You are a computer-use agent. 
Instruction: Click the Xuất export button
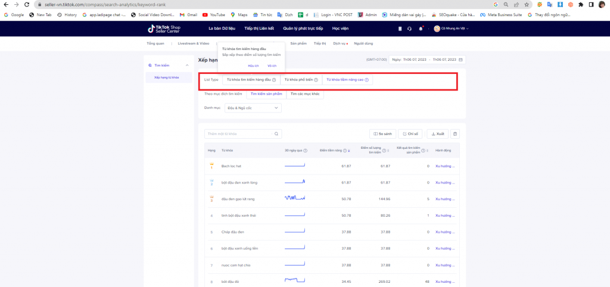click(x=438, y=134)
